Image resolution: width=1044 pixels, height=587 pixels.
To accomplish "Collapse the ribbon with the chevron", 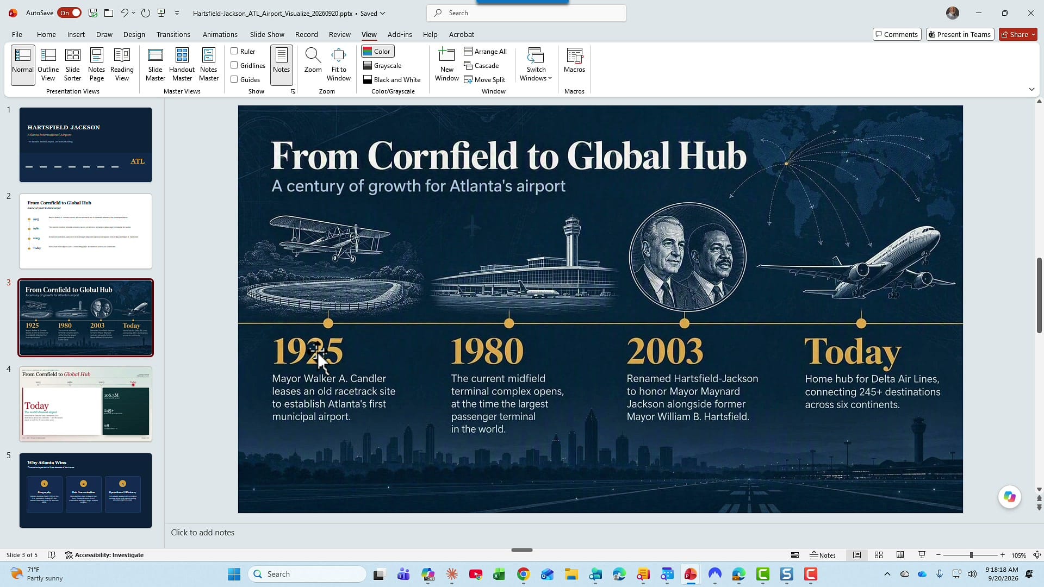I will point(1031,89).
